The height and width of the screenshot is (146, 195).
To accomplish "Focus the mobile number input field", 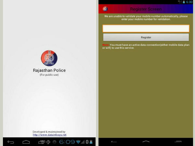I will [x=146, y=29].
